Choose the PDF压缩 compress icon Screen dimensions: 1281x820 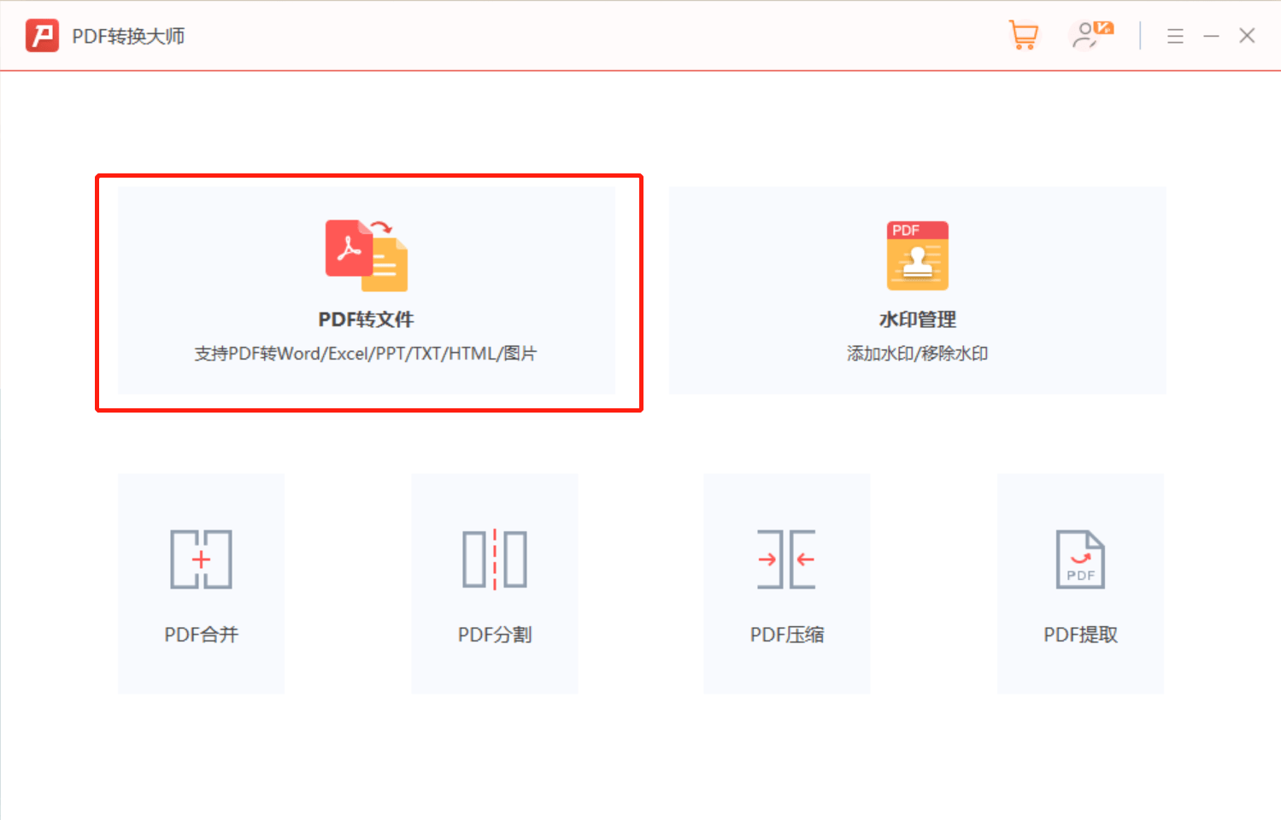(787, 559)
